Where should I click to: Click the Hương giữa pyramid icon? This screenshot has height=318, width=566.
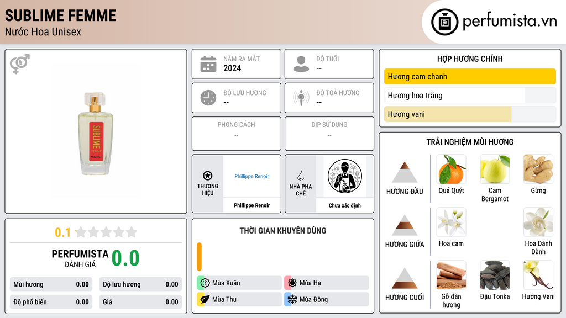[x=405, y=225]
